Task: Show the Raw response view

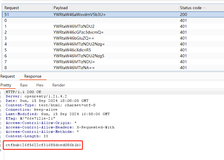Action: click(x=24, y=85)
